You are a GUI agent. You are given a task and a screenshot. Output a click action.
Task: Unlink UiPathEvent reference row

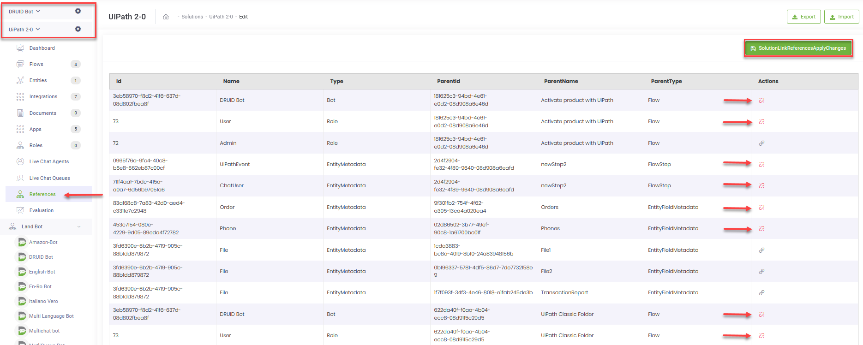tap(761, 164)
